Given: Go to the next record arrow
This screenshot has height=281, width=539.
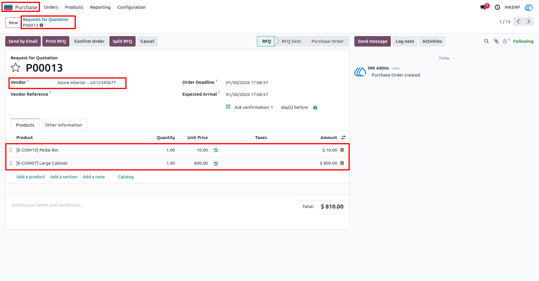Looking at the screenshot, I should pyautogui.click(x=528, y=22).
